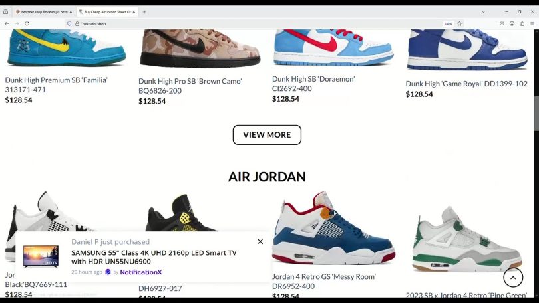Click the browser back arrow

(x=7, y=24)
